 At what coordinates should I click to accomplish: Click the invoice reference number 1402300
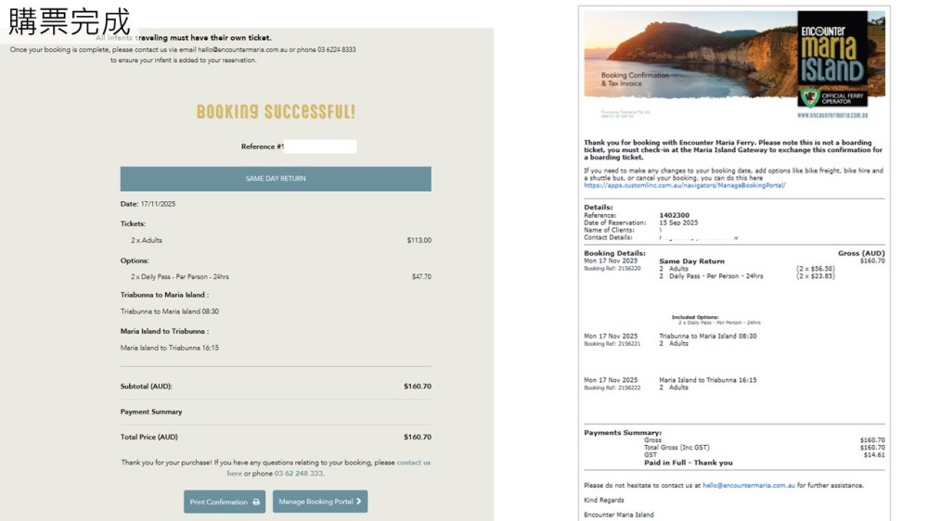click(674, 215)
